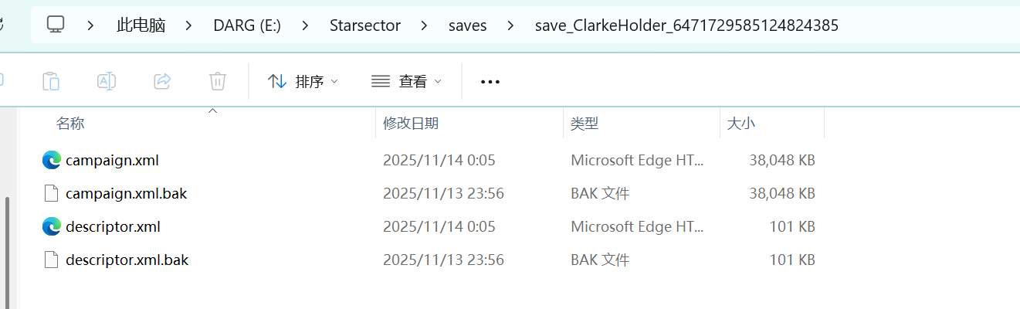Click the Edge icon beside campaign.xml
The height and width of the screenshot is (309, 1020).
(51, 161)
